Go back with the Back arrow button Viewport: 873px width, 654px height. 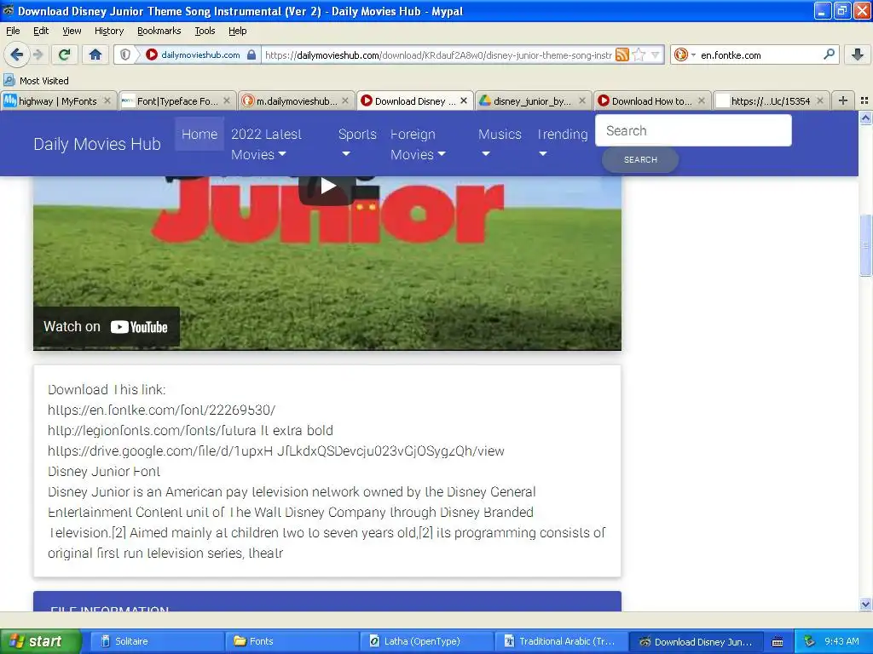click(17, 54)
